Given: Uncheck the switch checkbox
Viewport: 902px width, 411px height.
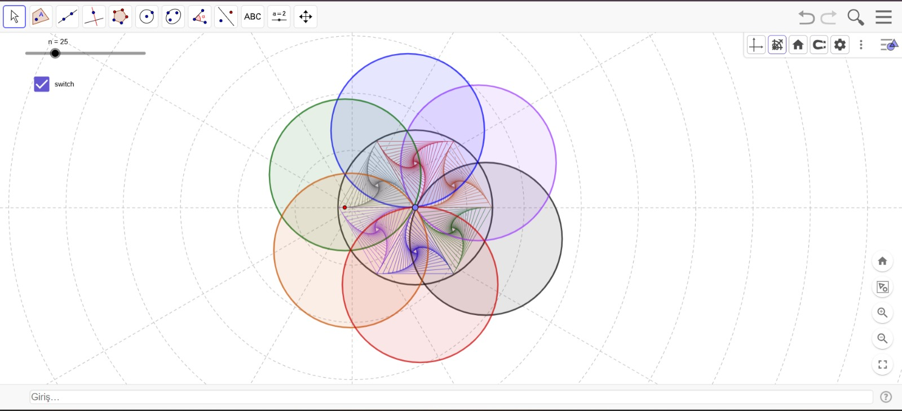Looking at the screenshot, I should (x=42, y=84).
